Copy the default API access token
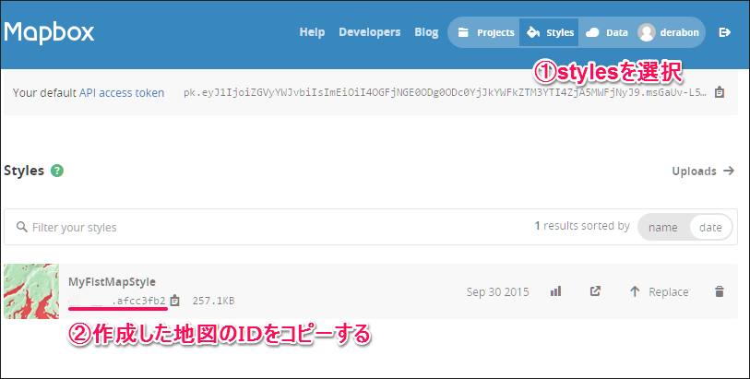Image resolution: width=750 pixels, height=379 pixels. pyautogui.click(x=719, y=92)
